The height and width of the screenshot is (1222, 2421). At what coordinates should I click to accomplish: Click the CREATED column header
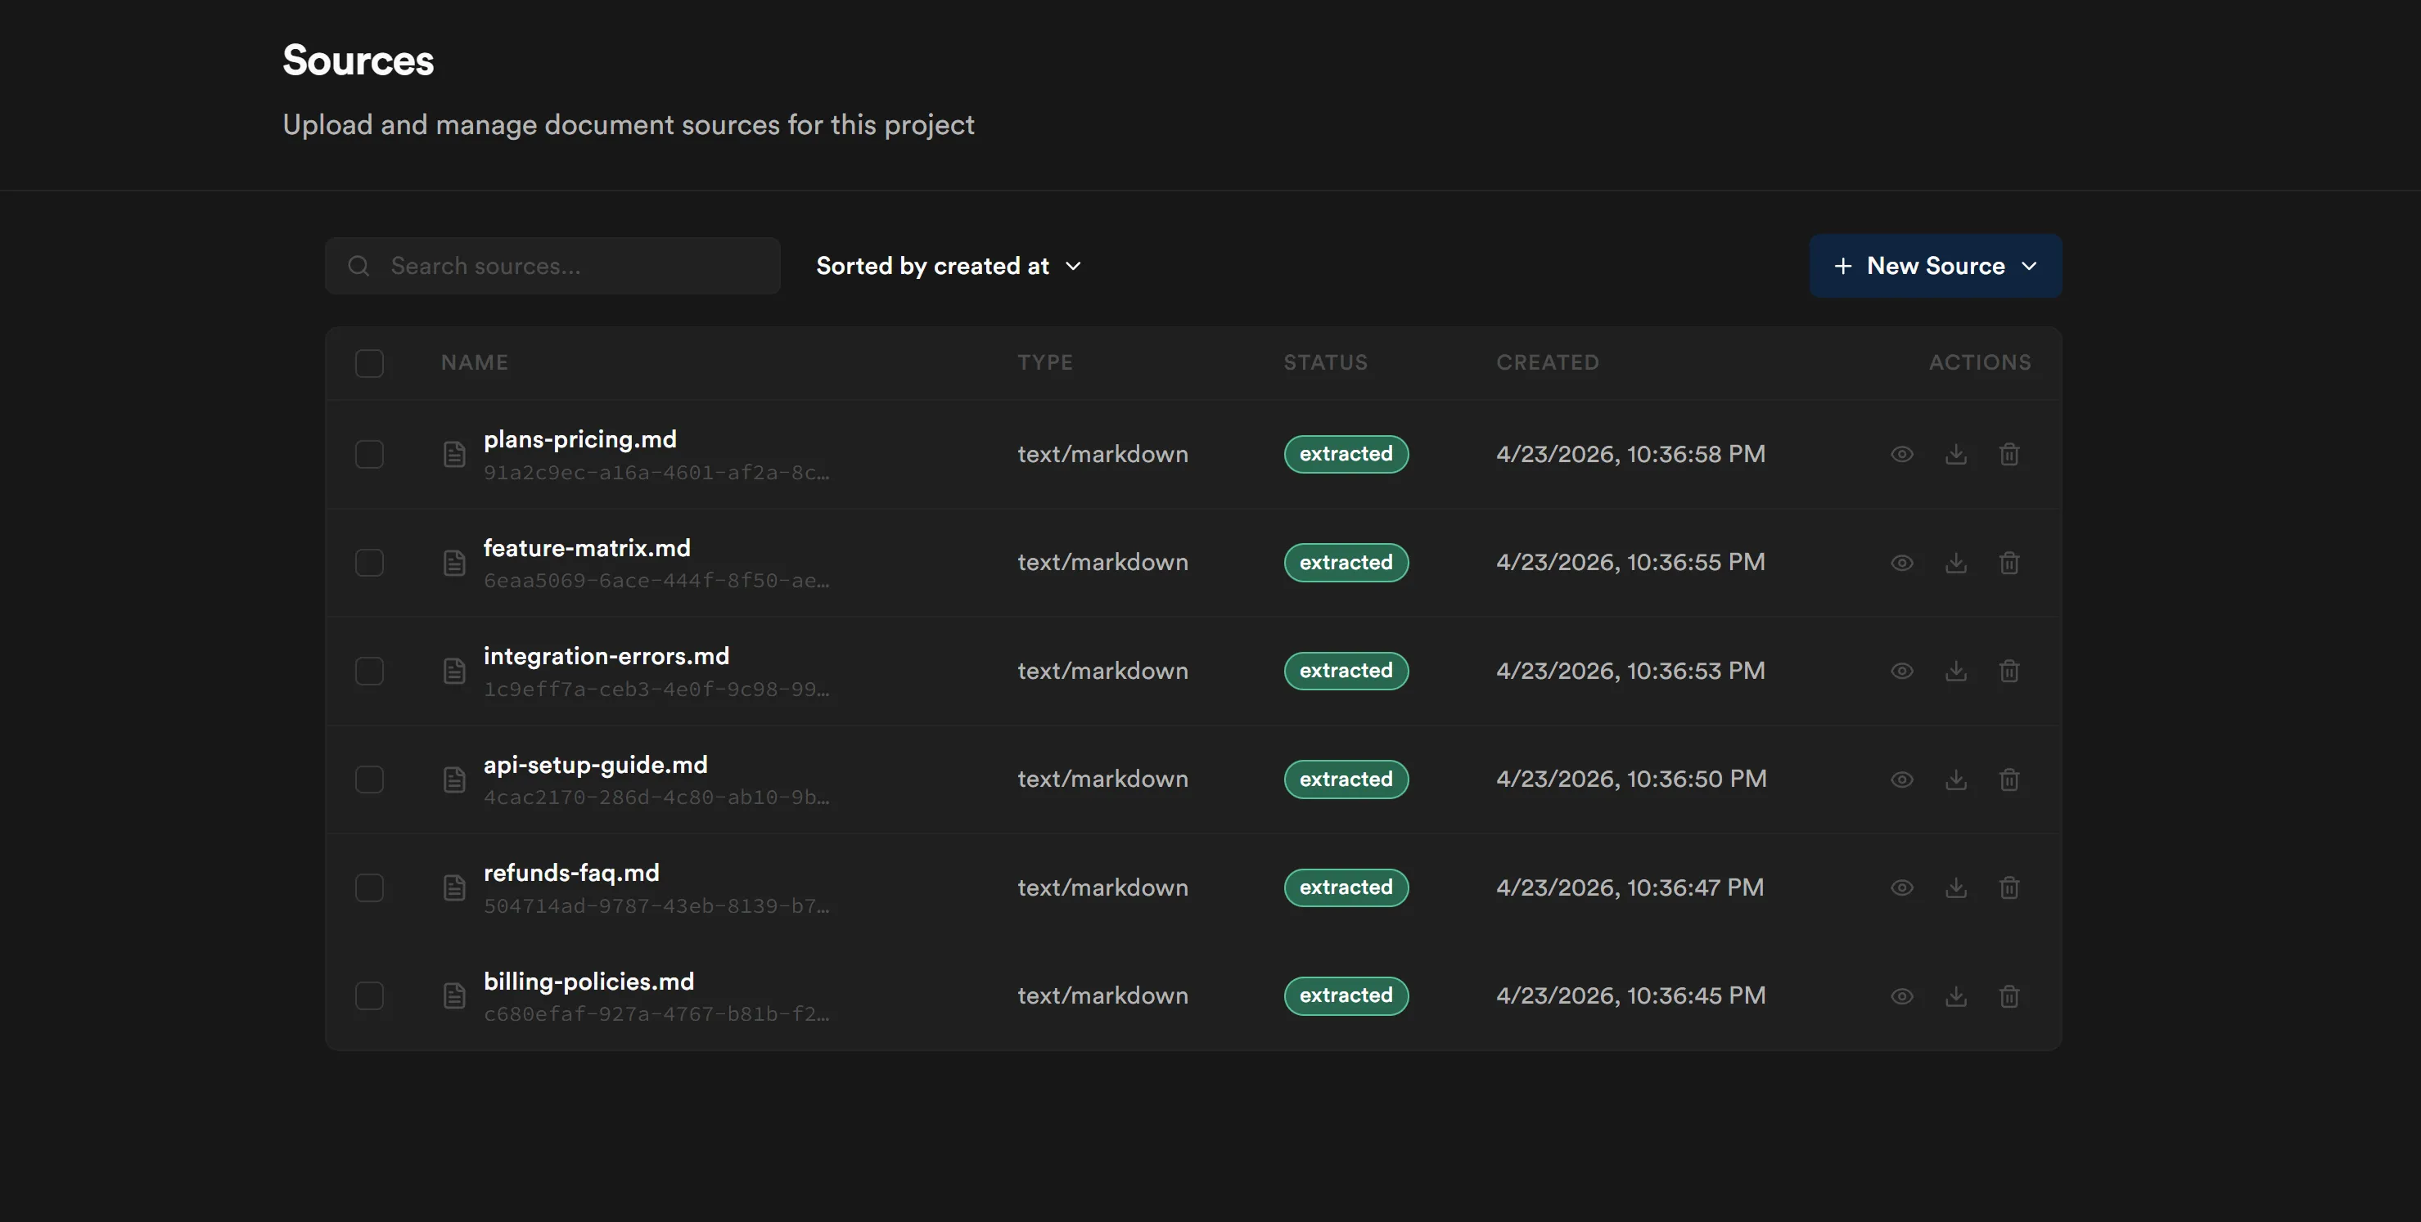point(1547,362)
